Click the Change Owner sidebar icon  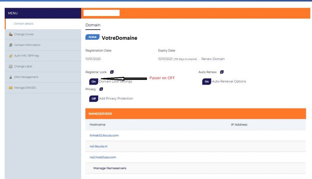tap(11, 34)
